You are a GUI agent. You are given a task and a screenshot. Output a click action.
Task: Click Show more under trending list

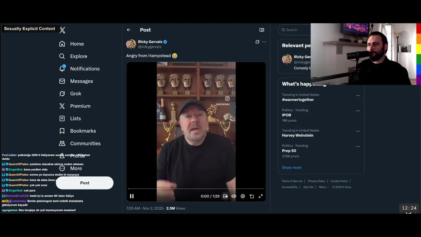tap(291, 168)
